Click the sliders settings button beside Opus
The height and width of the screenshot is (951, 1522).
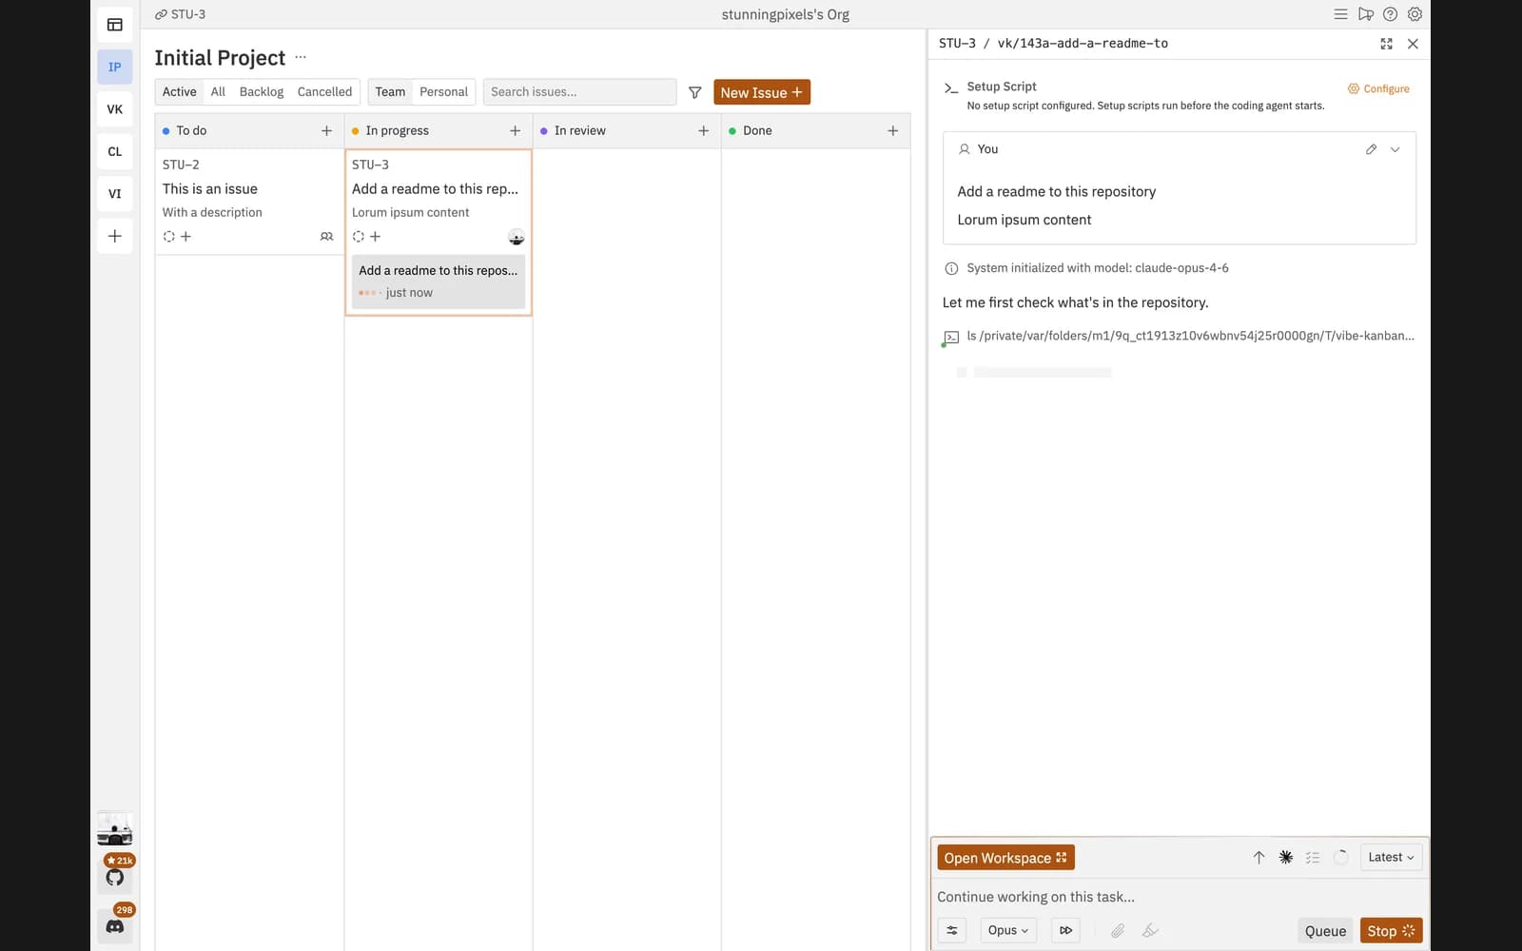[x=951, y=930]
